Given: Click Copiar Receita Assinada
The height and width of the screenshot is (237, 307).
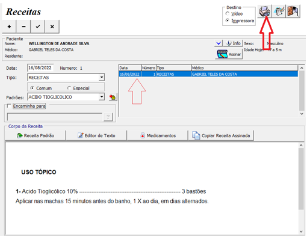Looking at the screenshot, I should tap(221, 135).
